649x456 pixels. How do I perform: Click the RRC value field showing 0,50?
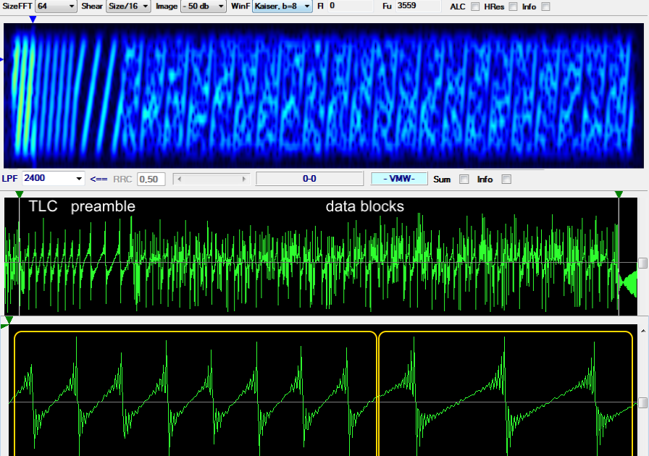click(x=150, y=178)
